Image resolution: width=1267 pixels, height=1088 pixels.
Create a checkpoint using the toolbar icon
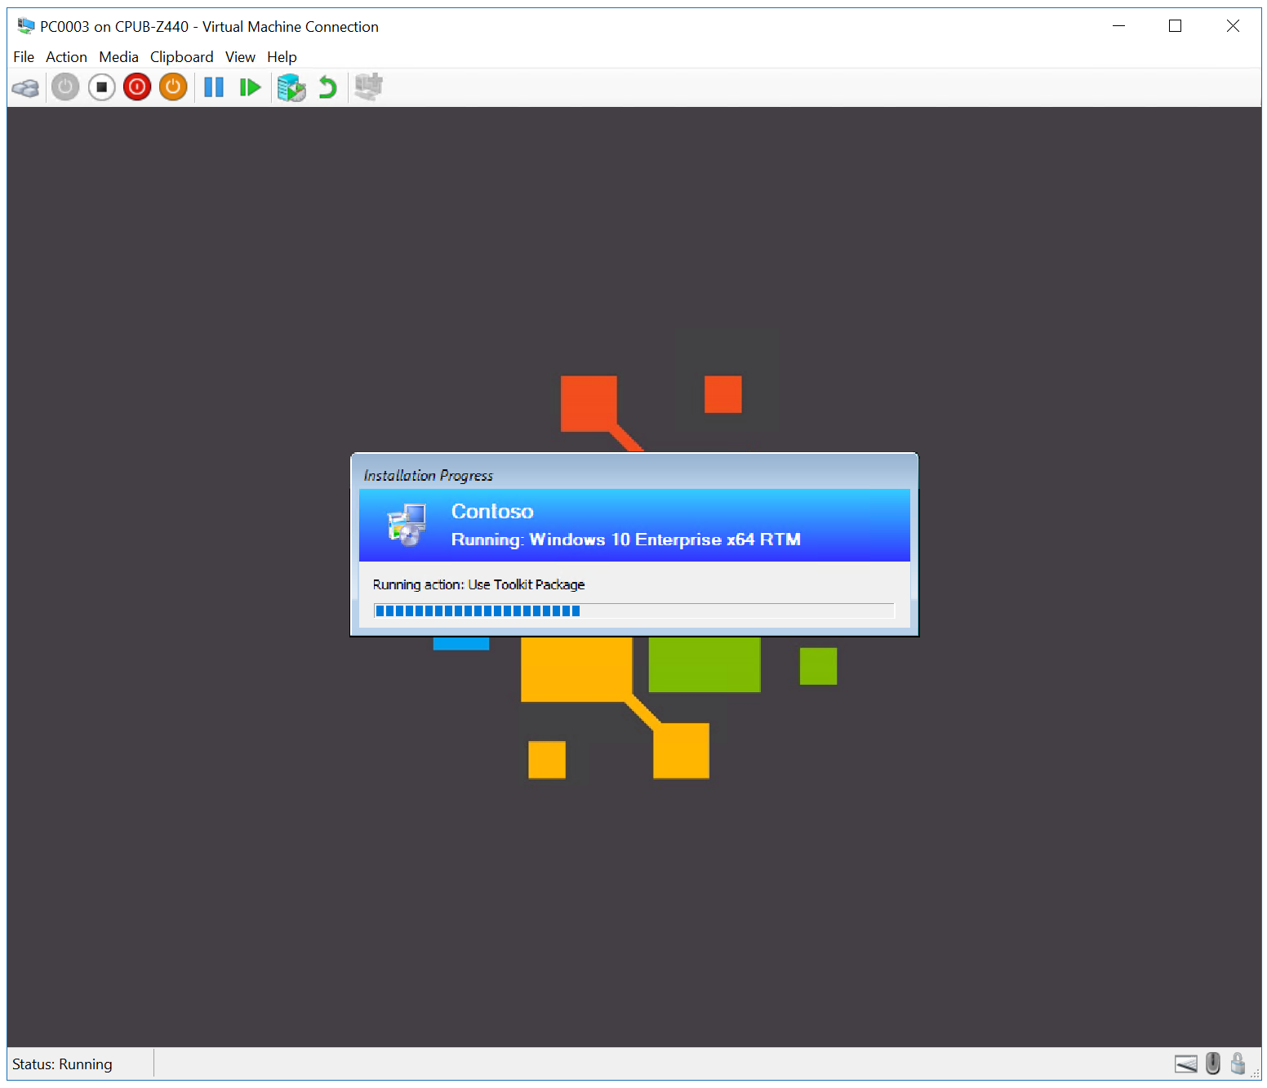291,87
